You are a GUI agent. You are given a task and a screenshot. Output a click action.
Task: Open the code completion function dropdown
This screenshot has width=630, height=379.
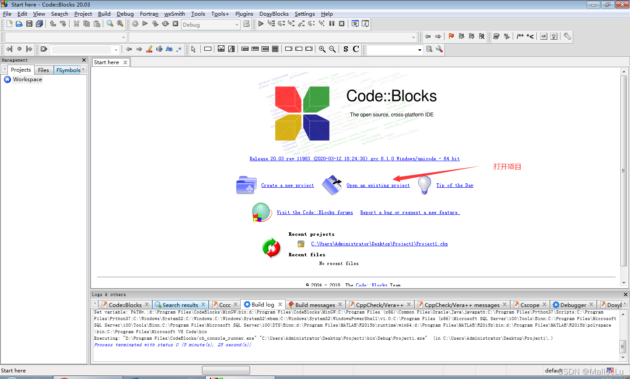point(273,37)
